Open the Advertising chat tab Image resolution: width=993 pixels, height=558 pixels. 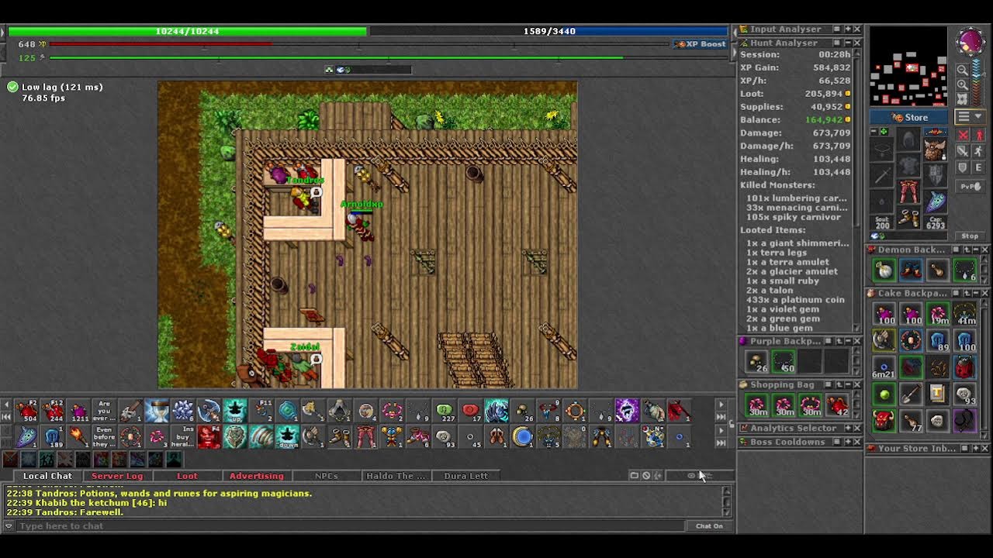[x=256, y=476]
